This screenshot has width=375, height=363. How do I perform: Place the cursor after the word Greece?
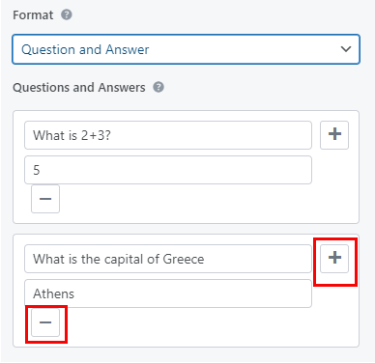(205, 259)
